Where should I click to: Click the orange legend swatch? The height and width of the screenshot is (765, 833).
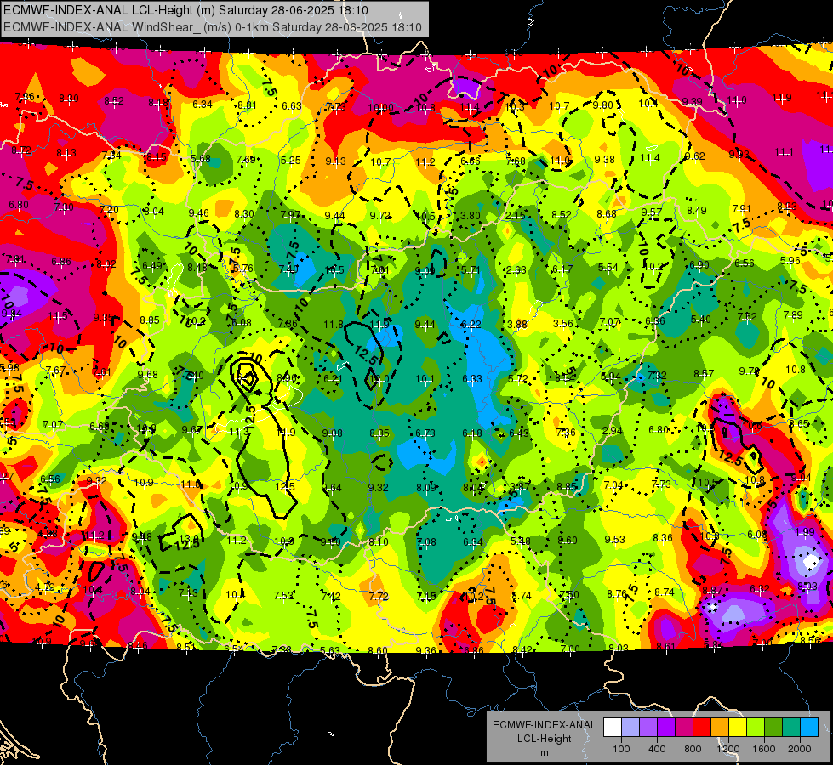tap(720, 728)
